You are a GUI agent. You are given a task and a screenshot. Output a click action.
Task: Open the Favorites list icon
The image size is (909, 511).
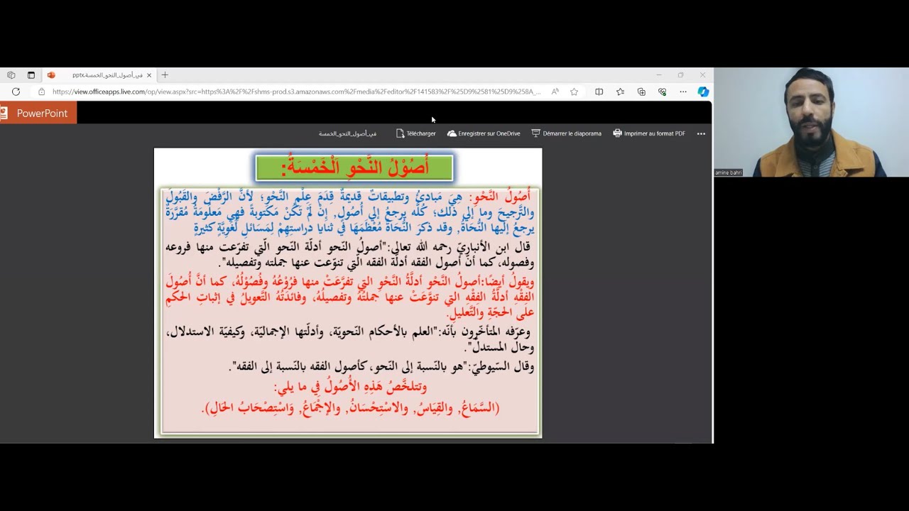pyautogui.click(x=620, y=92)
